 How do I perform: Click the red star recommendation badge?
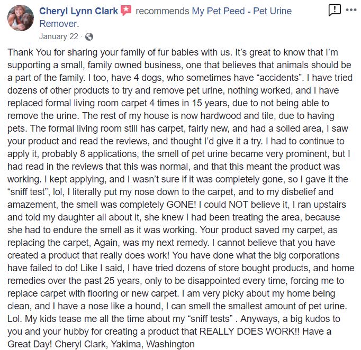tap(126, 11)
